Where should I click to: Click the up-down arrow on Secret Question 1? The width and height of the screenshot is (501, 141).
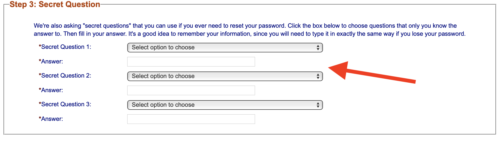click(318, 48)
